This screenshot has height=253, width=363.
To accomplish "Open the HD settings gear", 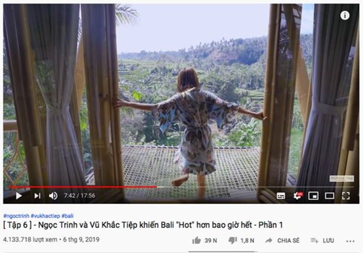I will click(x=298, y=196).
